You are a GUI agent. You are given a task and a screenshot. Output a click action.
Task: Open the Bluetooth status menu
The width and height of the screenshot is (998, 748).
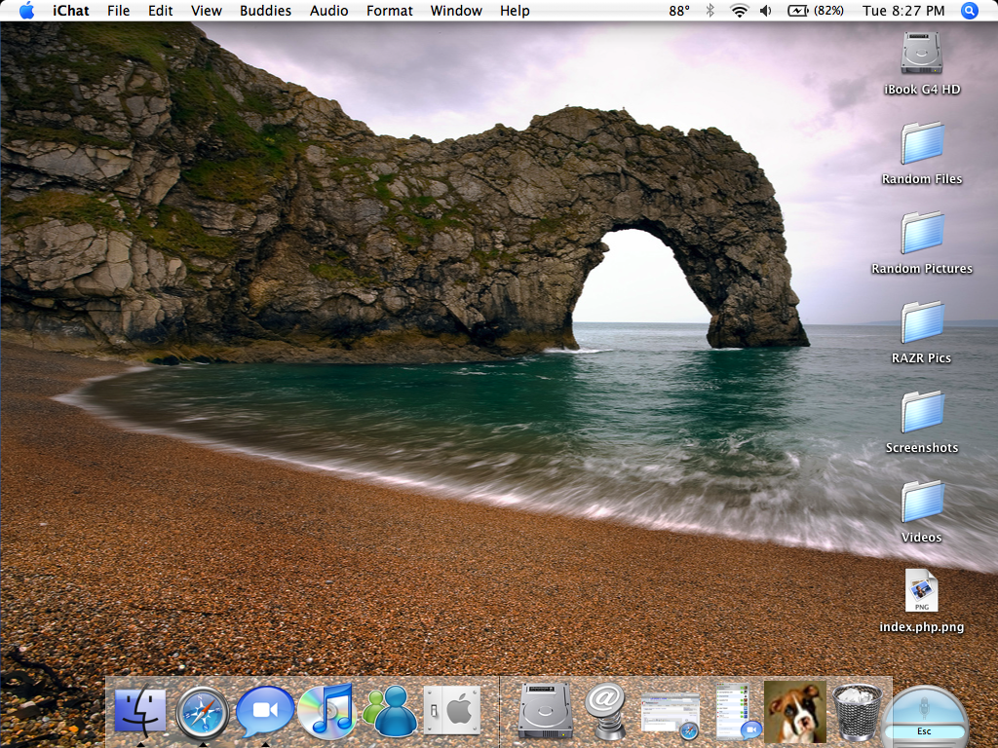tap(710, 11)
